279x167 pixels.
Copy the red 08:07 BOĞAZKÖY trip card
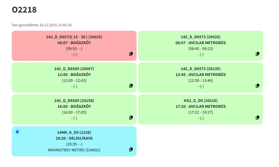click(131, 54)
